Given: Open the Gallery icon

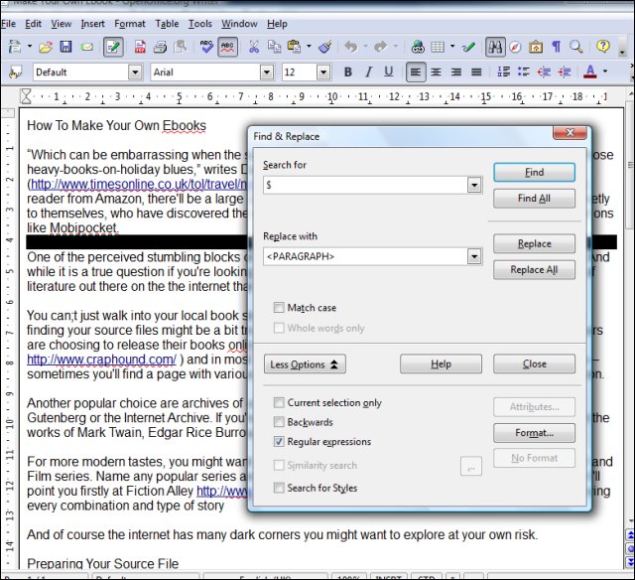Looking at the screenshot, I should [x=536, y=48].
